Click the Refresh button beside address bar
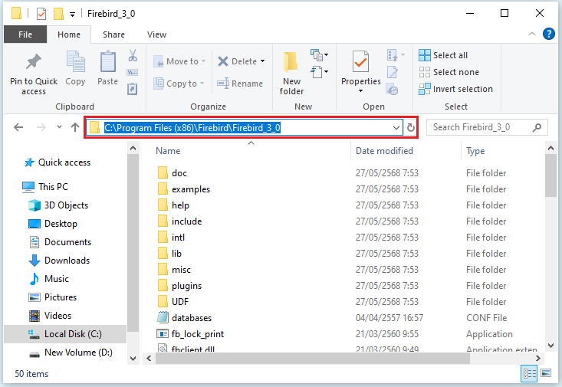This screenshot has width=562, height=387. (x=411, y=127)
